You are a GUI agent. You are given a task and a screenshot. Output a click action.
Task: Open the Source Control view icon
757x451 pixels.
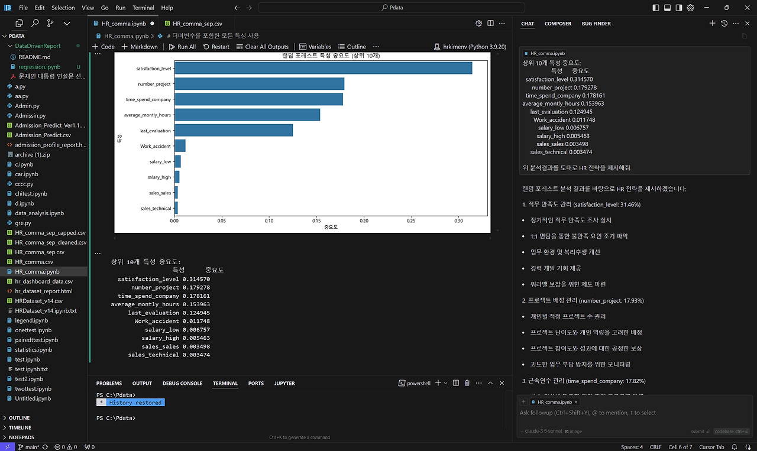tap(50, 23)
